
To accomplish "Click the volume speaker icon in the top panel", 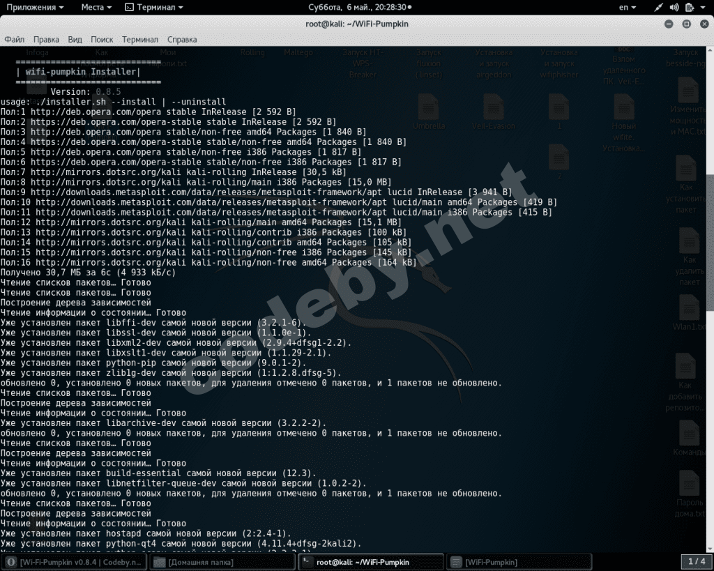I will [674, 7].
